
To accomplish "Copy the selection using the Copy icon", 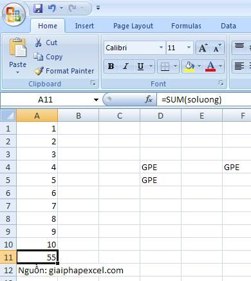I will point(39,57).
